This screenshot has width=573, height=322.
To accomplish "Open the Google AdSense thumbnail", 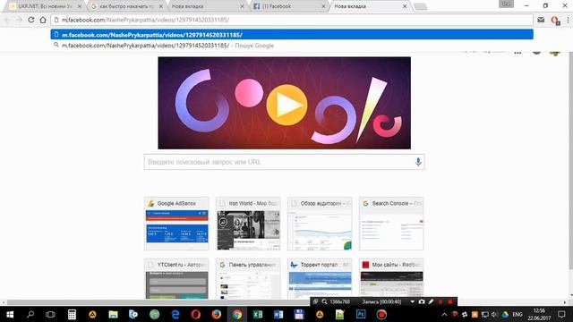I will 176,224.
